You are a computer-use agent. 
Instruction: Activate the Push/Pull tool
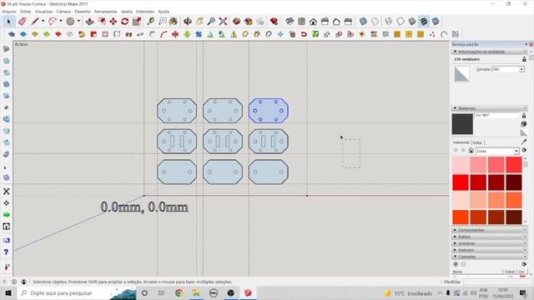click(89, 22)
